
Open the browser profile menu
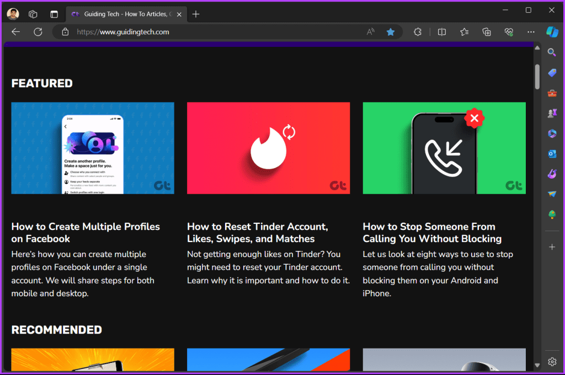(12, 13)
